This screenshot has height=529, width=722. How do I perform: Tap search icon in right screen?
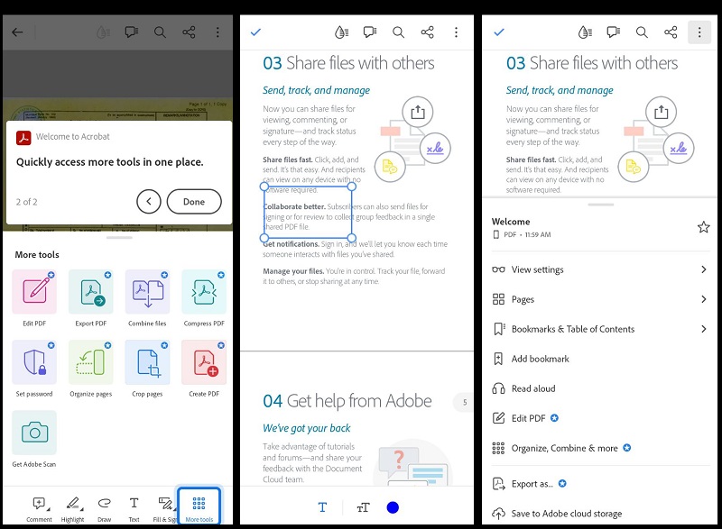click(642, 32)
